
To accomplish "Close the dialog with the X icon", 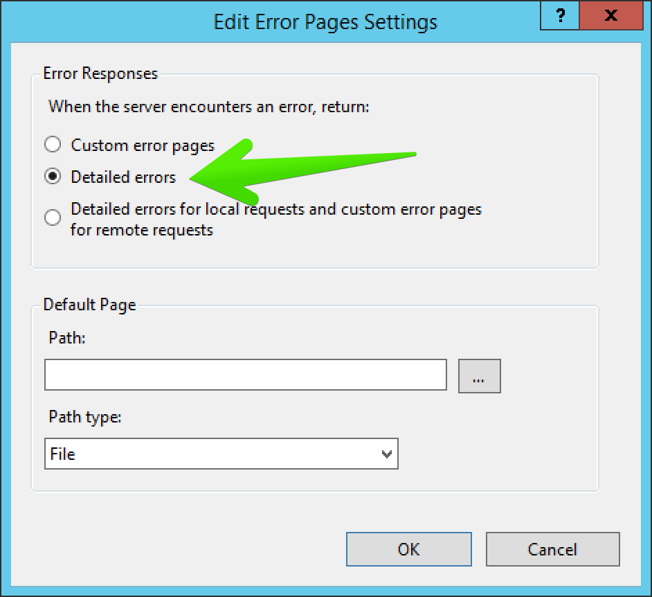I will 611,15.
